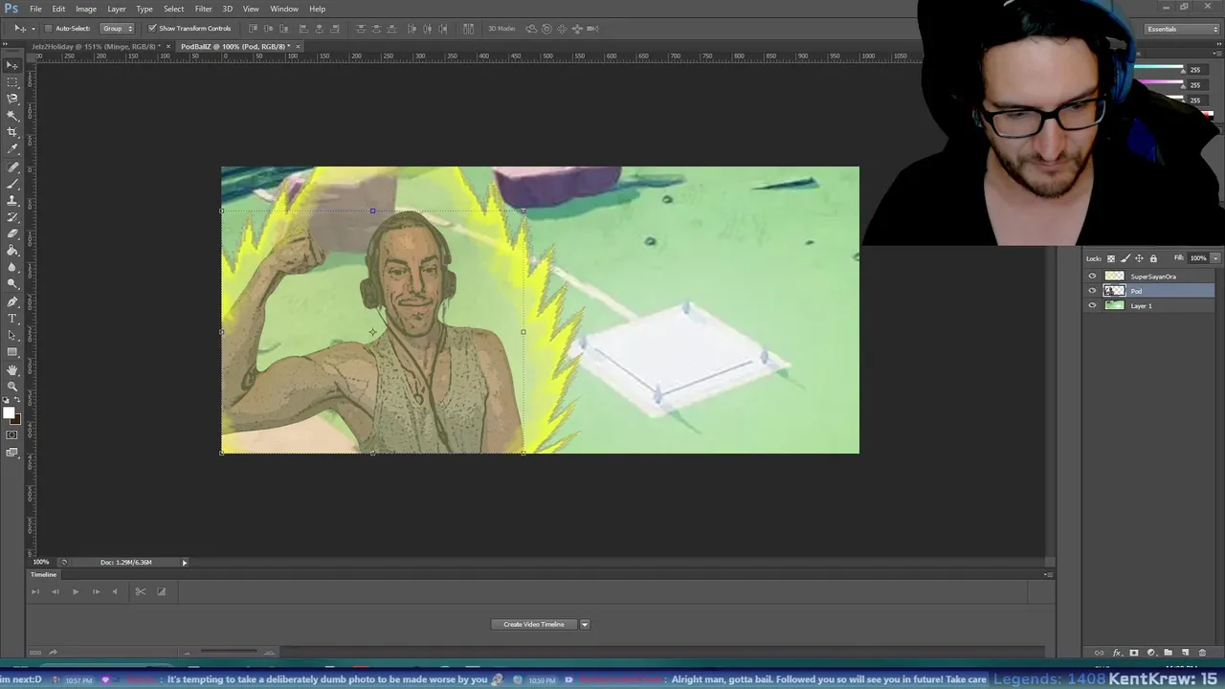This screenshot has width=1225, height=689.
Task: Enable the Auto-Select checkbox
Action: tap(49, 29)
